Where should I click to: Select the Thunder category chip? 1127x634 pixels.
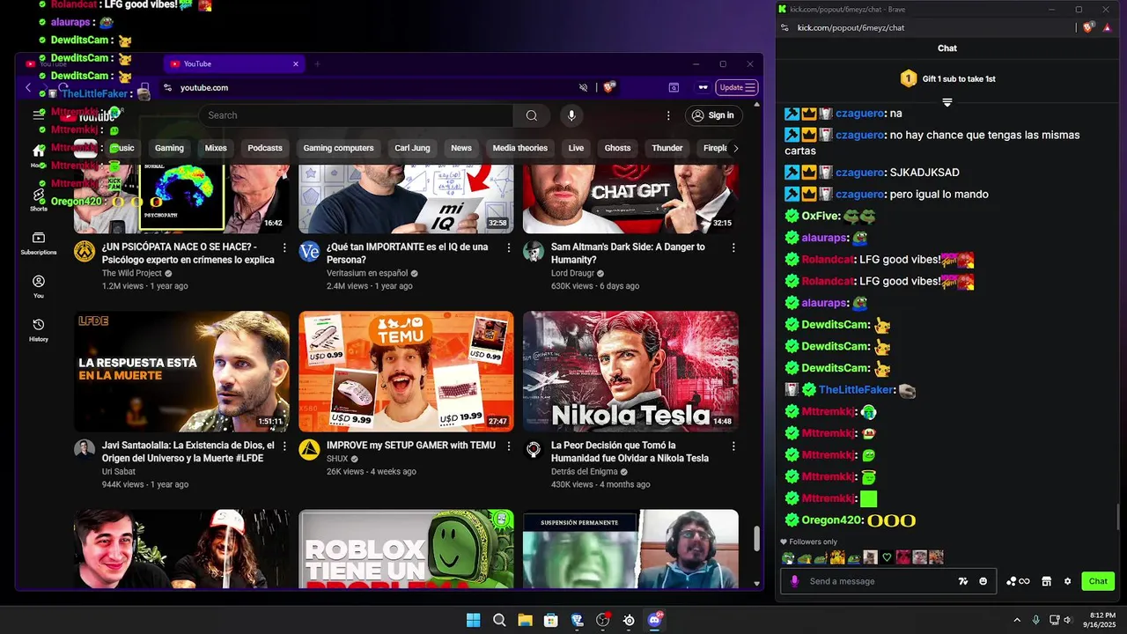pos(667,148)
